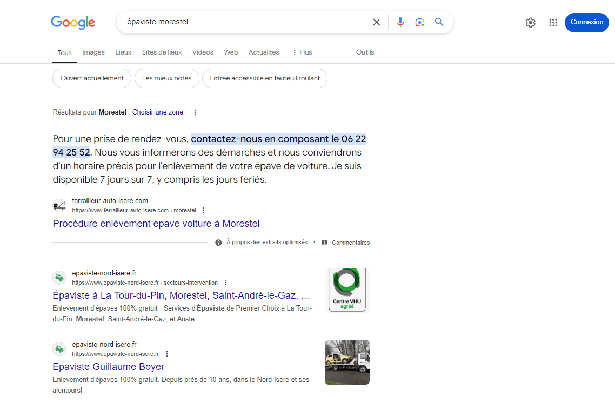Apply the Ouvert actuellement filter chip
The width and height of the screenshot is (615, 410).
[92, 78]
